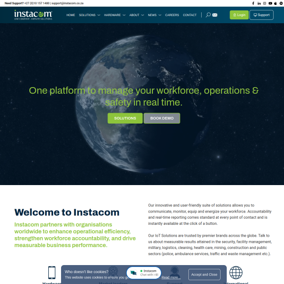Click the Instacom logo
This screenshot has width=284, height=284.
click(x=33, y=15)
